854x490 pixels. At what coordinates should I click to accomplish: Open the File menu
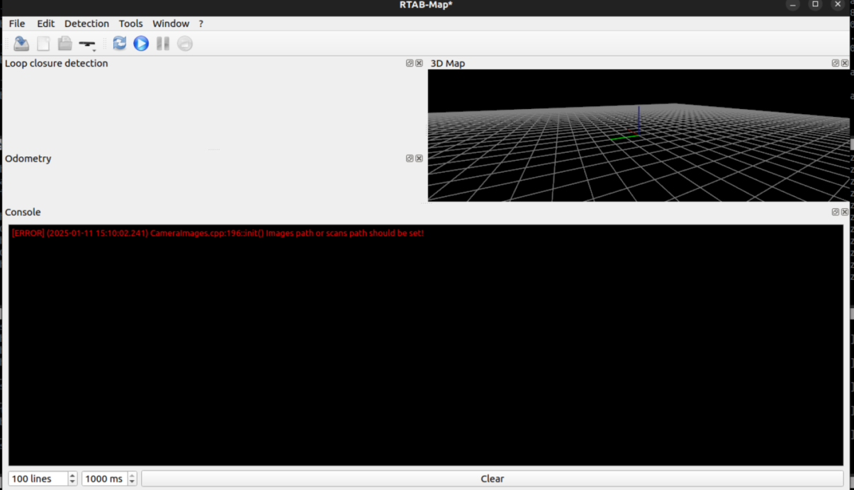[17, 23]
